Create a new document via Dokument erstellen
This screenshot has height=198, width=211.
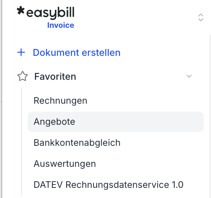coord(76,53)
